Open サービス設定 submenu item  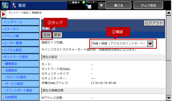[20, 84]
